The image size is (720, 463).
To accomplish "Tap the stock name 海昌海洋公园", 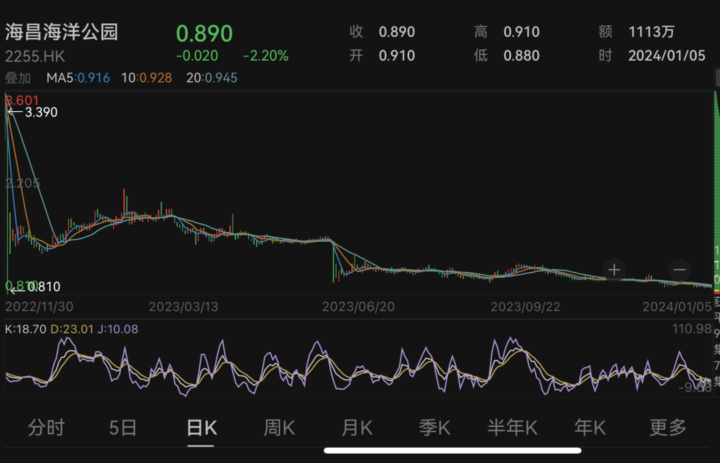I will click(x=61, y=32).
